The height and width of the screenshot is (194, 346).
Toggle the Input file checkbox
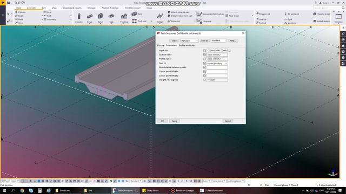204,51
